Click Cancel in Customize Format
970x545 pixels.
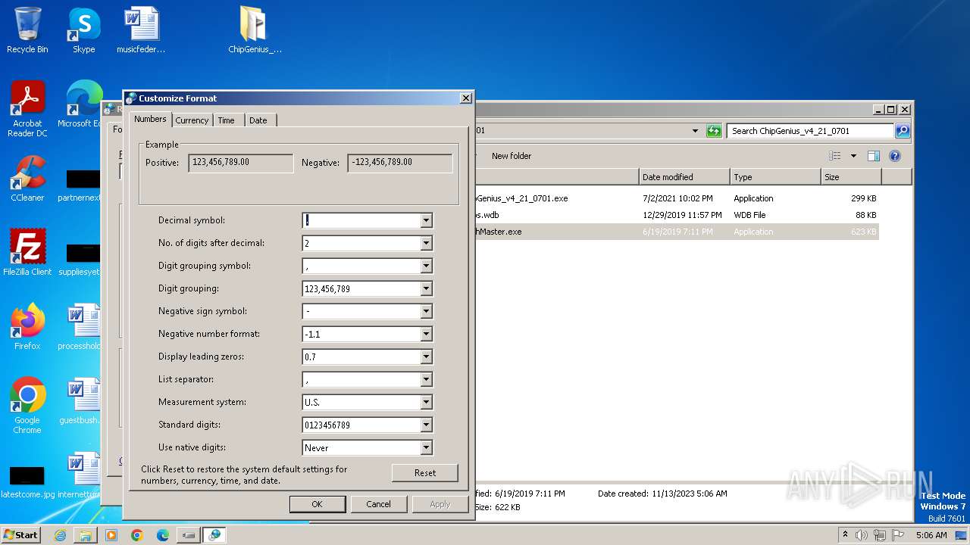pyautogui.click(x=379, y=504)
